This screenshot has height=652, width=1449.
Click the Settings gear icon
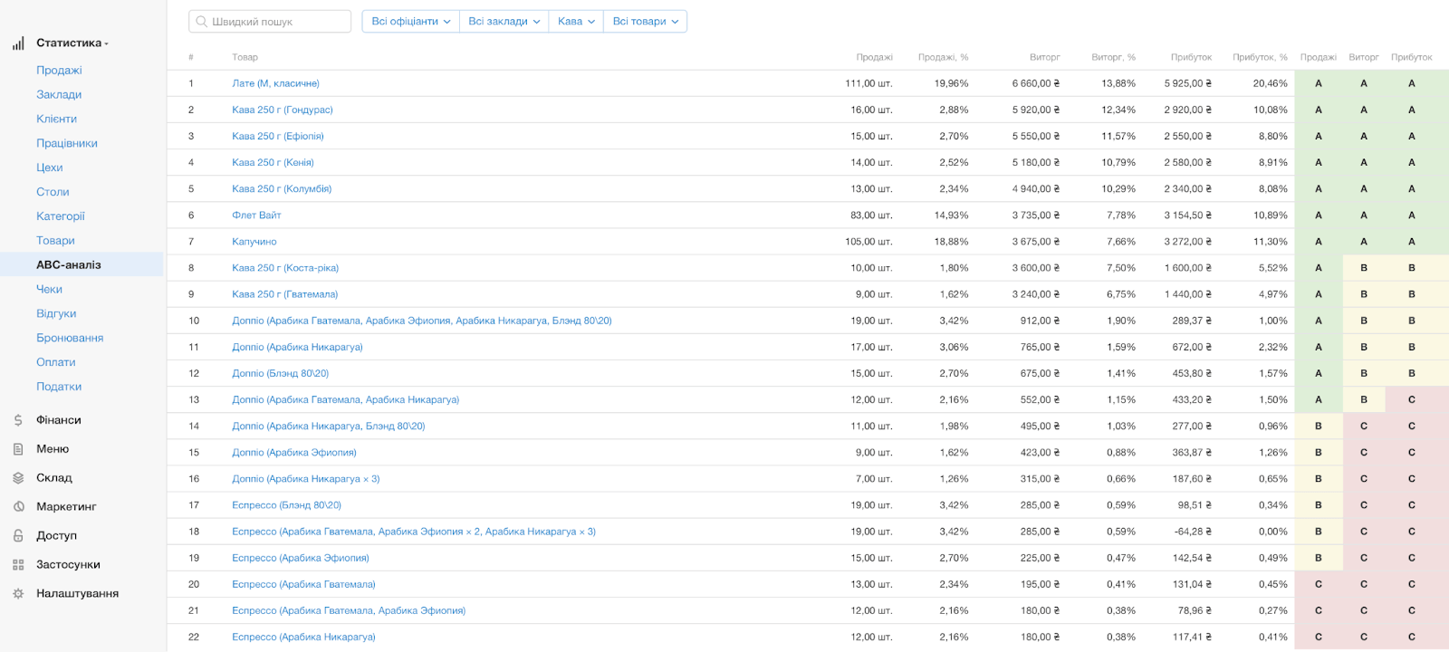18,594
